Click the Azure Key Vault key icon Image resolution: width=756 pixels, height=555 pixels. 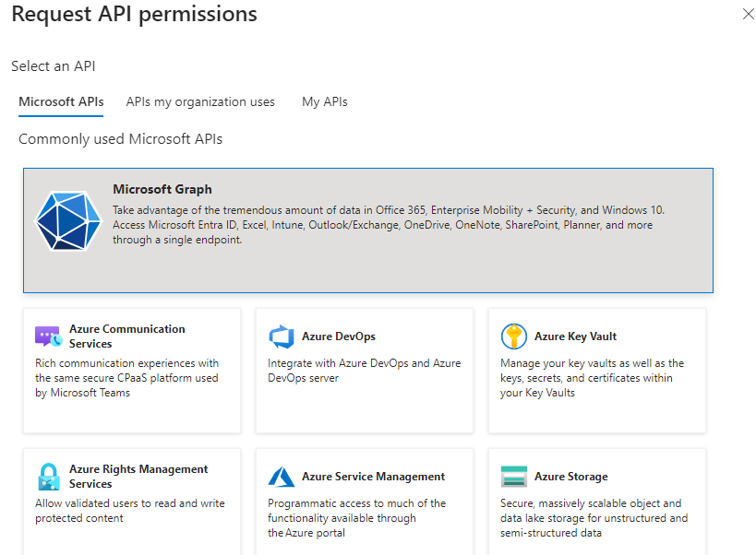click(513, 337)
